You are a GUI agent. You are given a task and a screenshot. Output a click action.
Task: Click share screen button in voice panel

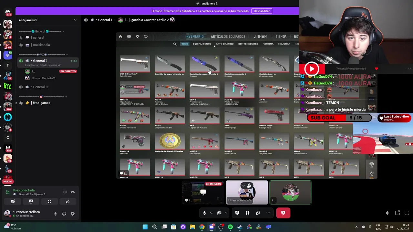point(31,201)
